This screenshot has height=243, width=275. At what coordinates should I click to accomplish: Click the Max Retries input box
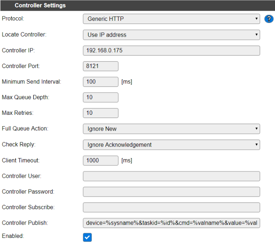[x=100, y=113]
